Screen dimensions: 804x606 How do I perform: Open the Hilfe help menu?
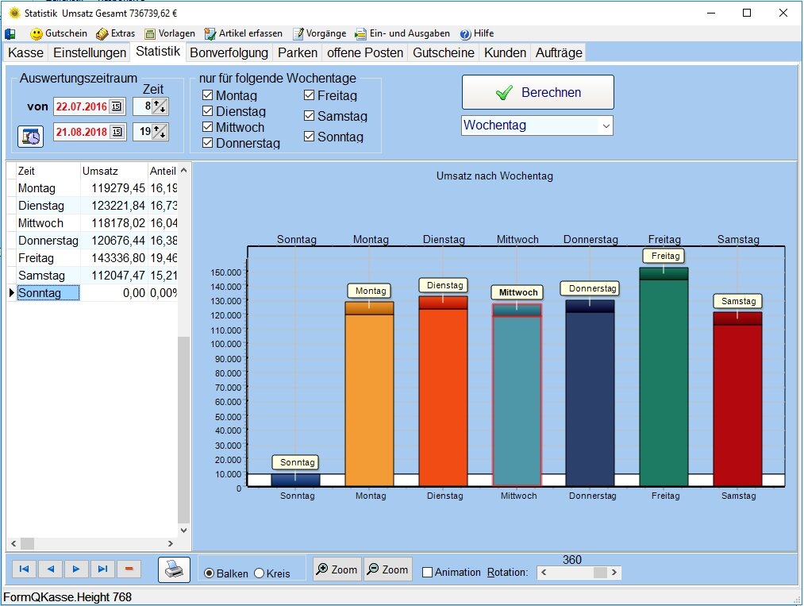(476, 33)
